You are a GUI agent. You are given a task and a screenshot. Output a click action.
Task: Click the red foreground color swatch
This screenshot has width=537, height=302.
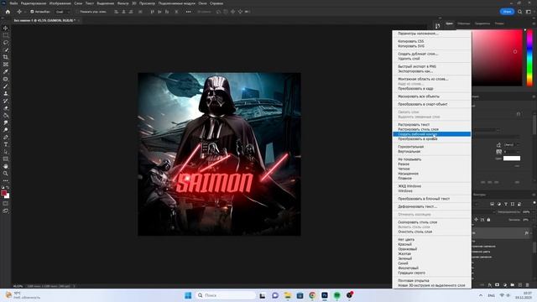pyautogui.click(x=3, y=193)
